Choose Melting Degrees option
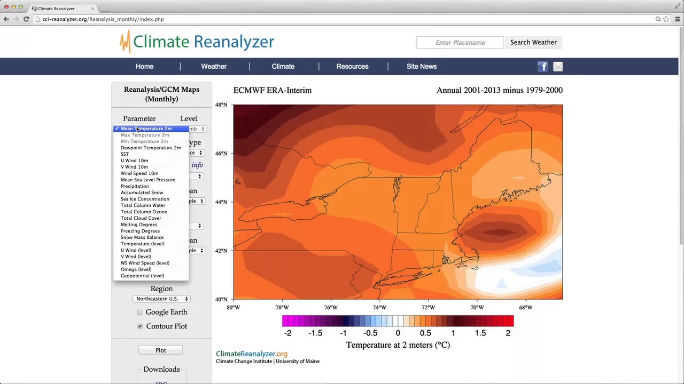This screenshot has width=684, height=384. [x=151, y=225]
